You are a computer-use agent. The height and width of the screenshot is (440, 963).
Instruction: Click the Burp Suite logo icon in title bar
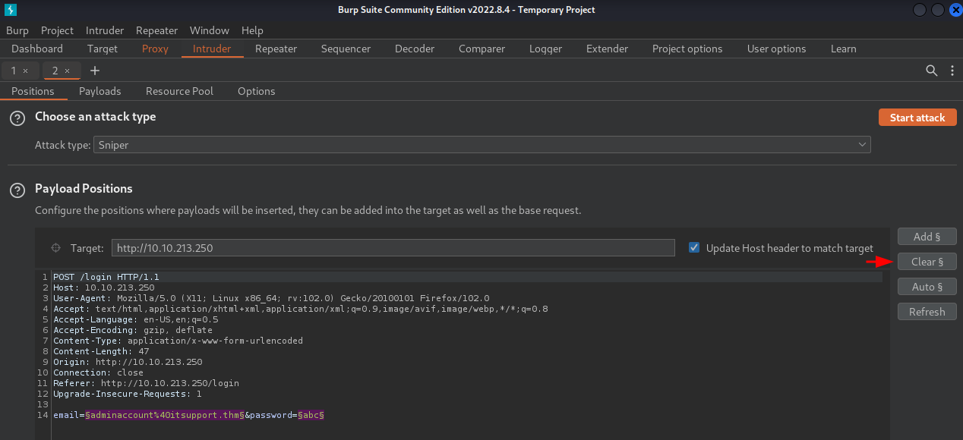10,10
